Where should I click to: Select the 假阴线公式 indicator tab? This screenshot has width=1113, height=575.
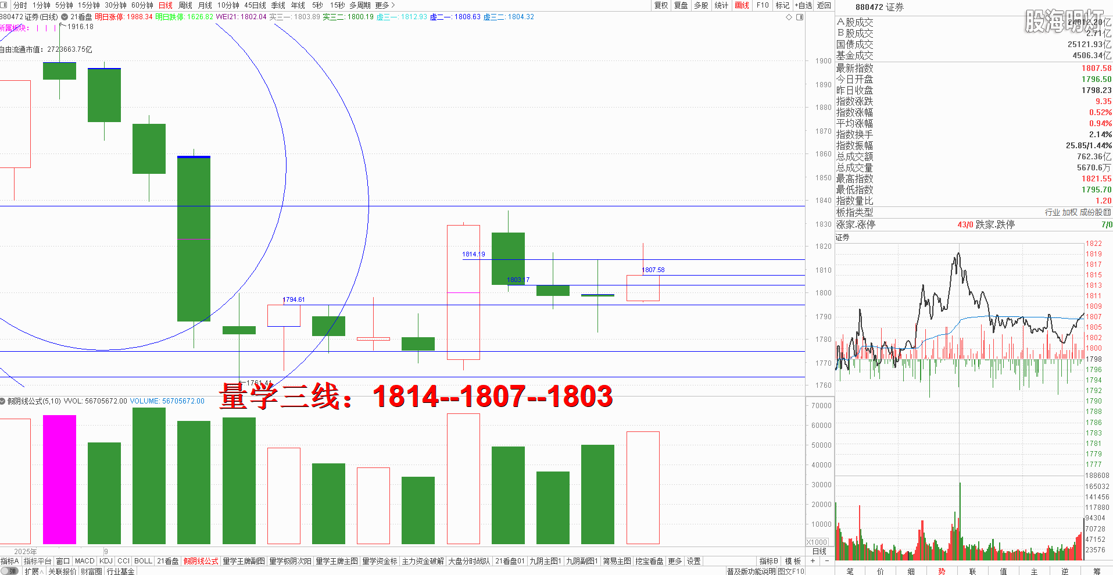[201, 561]
